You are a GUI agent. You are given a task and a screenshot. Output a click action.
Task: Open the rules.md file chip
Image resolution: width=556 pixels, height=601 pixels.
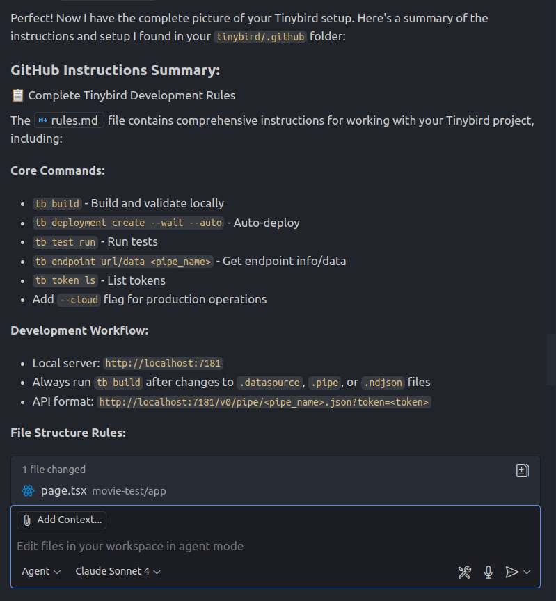68,120
